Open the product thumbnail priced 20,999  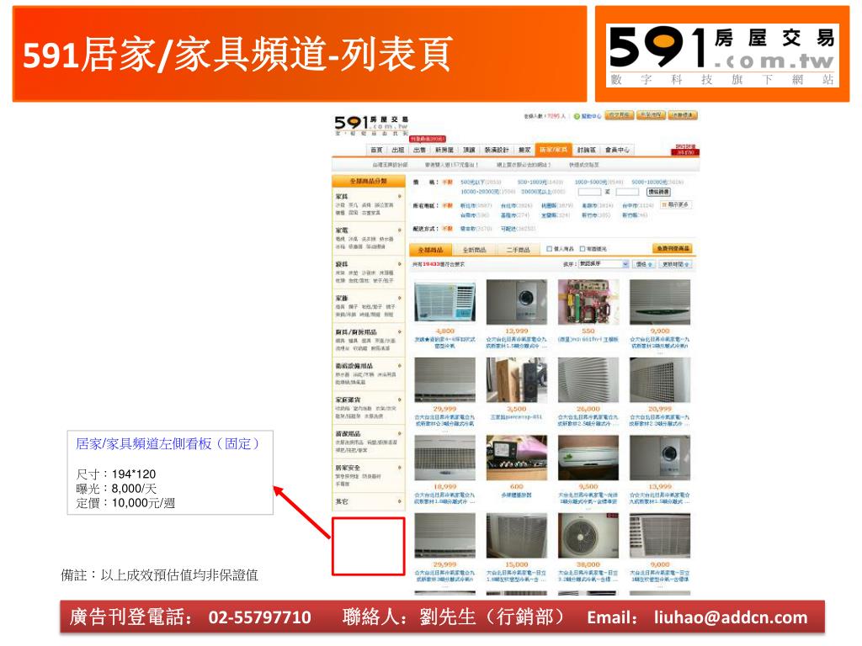point(660,380)
